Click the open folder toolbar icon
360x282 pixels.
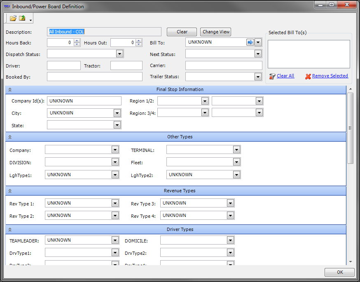coord(13,18)
